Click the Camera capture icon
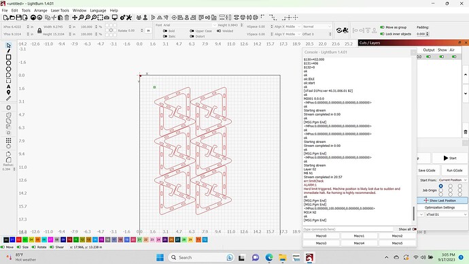 (x=107, y=18)
